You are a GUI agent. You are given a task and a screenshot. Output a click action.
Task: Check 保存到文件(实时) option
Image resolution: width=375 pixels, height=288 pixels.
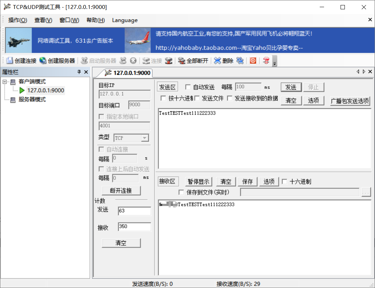tap(181, 192)
